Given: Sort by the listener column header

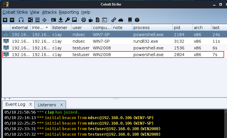Looking at the screenshot, I should click(61, 27).
